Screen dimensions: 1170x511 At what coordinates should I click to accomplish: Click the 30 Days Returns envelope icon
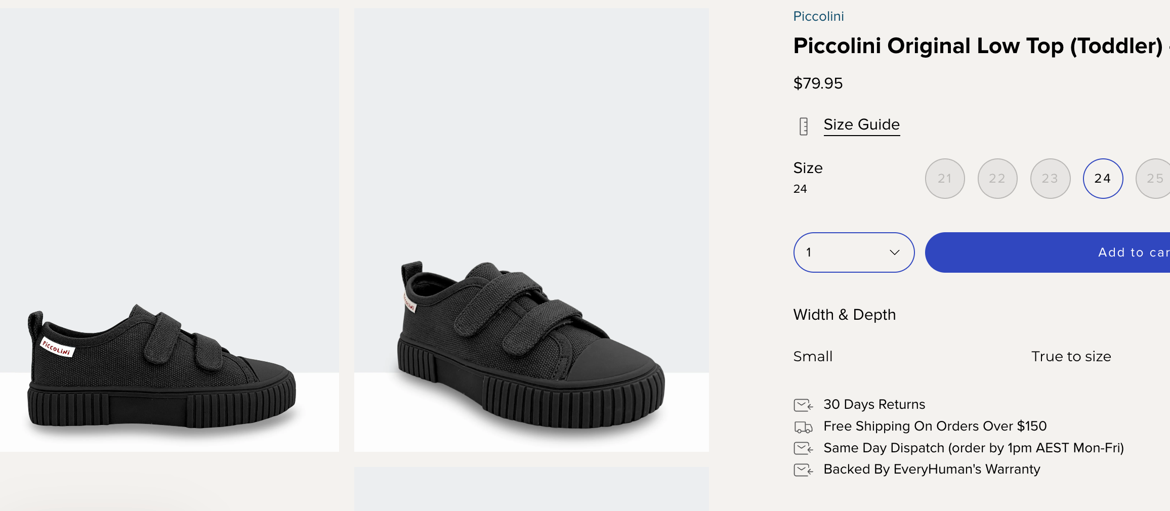[x=803, y=405]
